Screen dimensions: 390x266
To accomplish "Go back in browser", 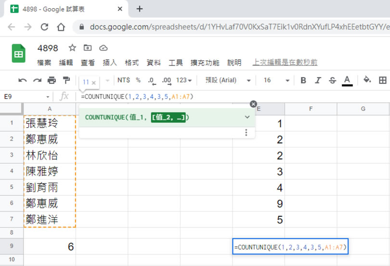I will tap(12, 27).
